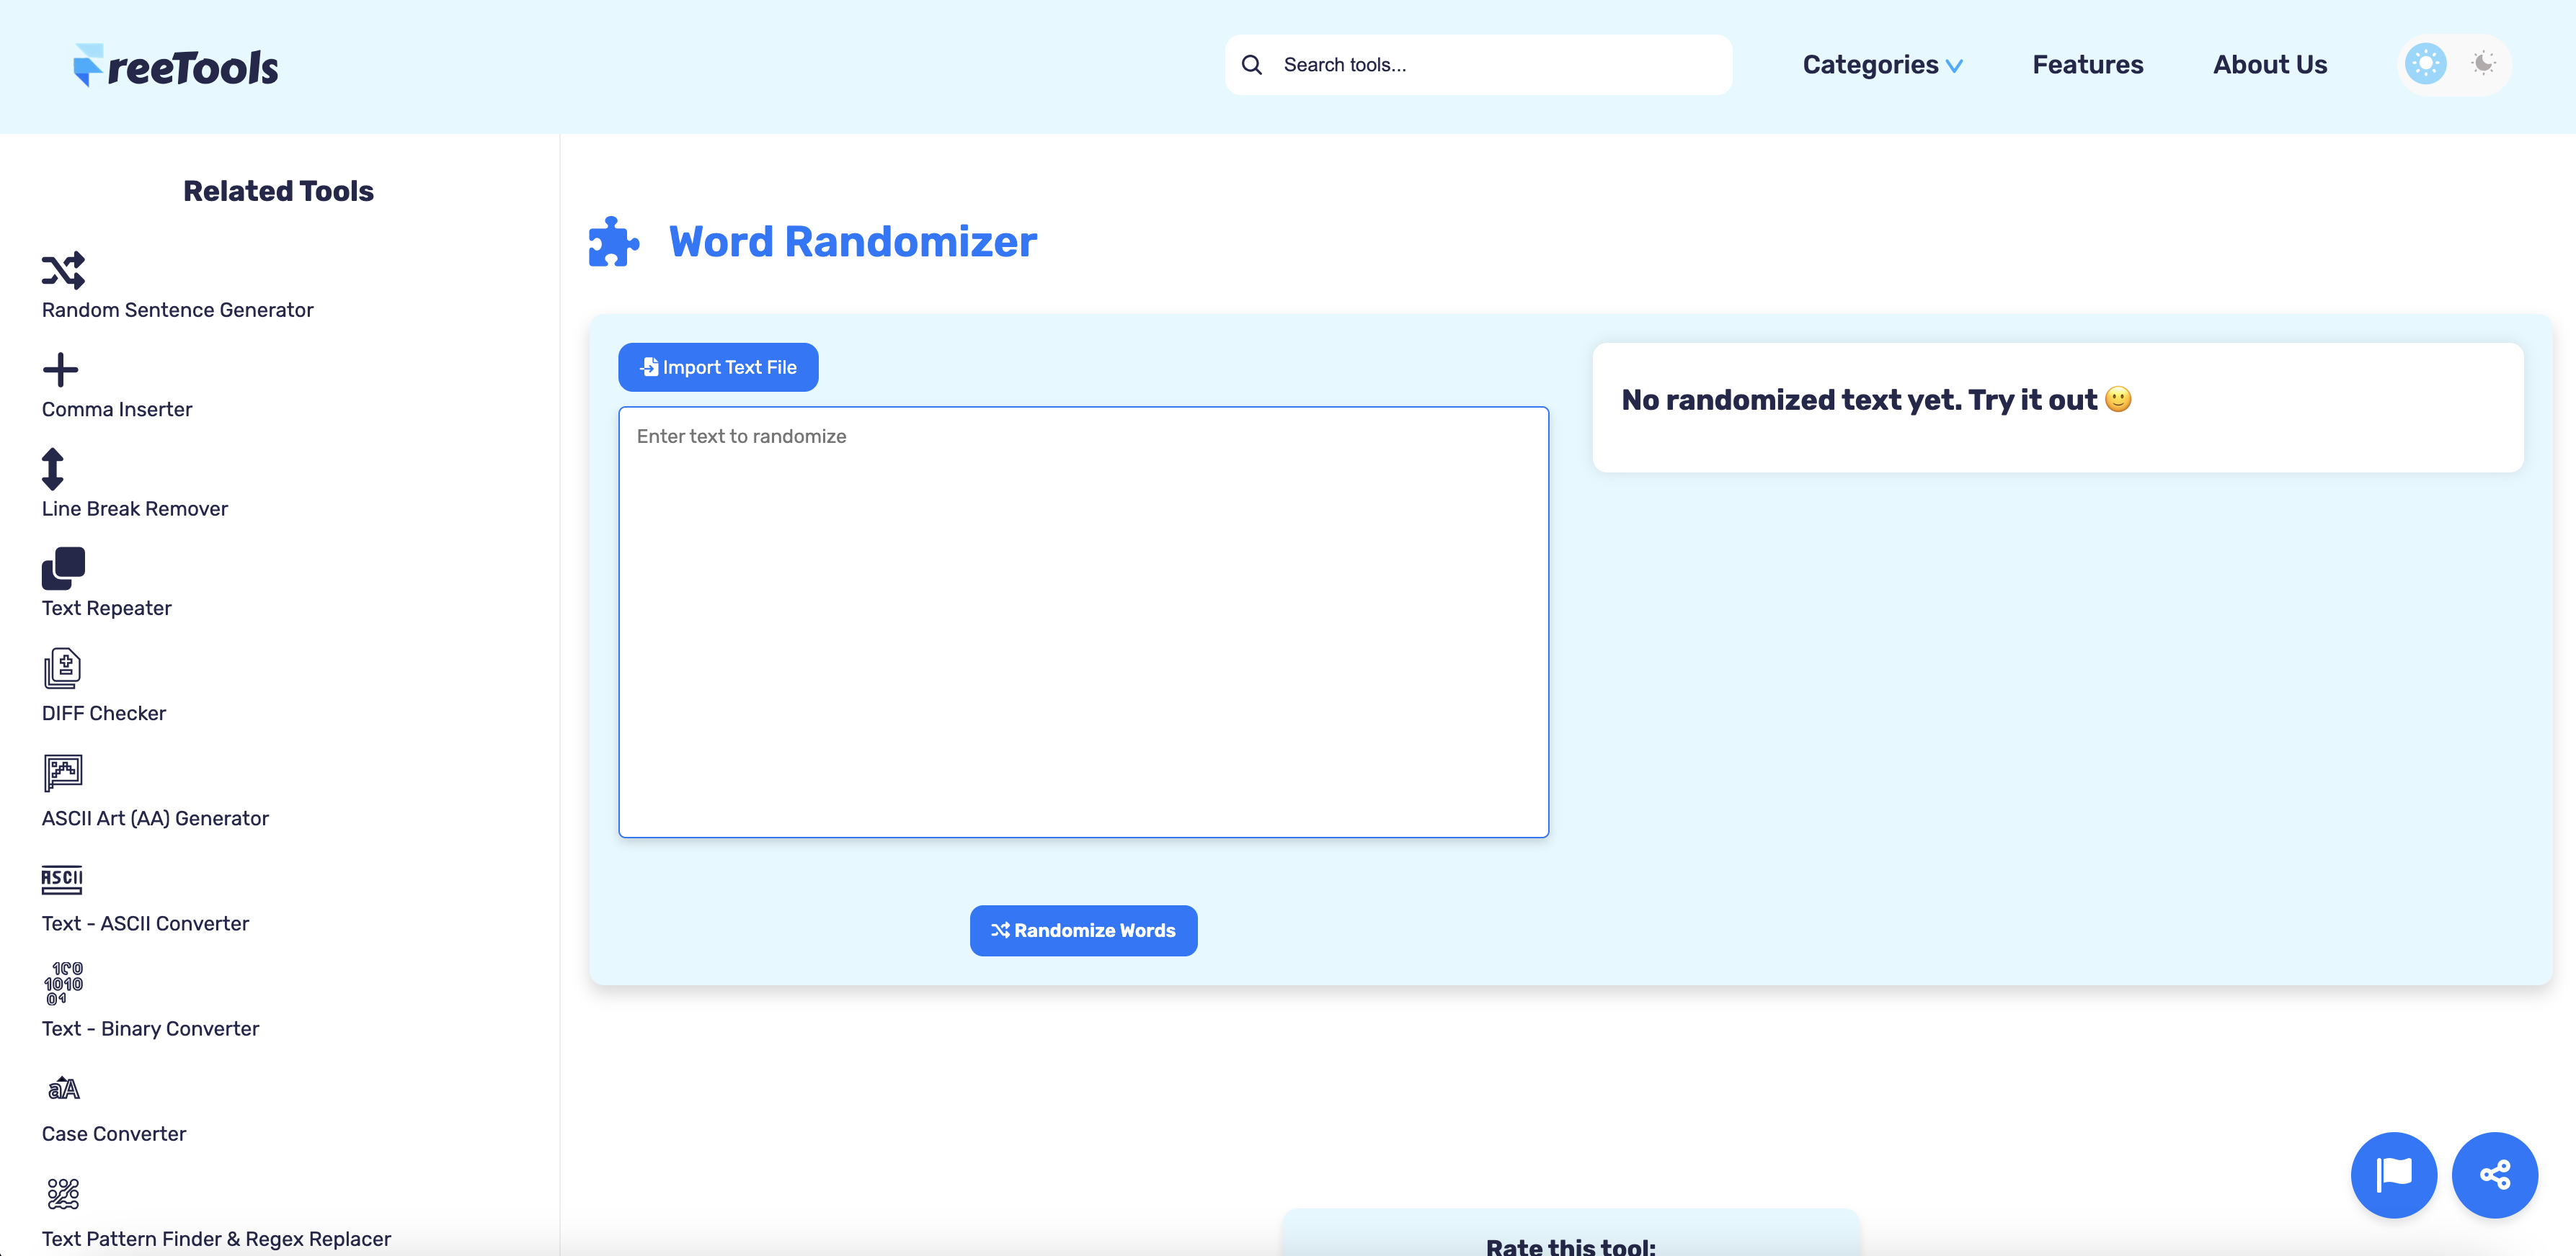Screen dimensions: 2576x1256
Task: Click the flag report icon
Action: [x=2394, y=1175]
